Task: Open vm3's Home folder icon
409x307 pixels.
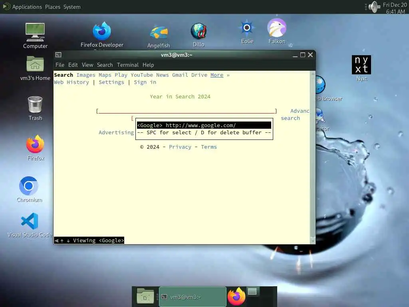Action: click(x=35, y=68)
